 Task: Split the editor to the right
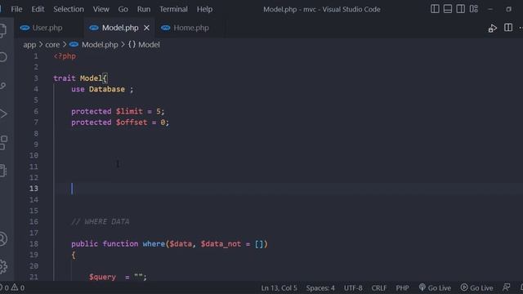click(508, 28)
